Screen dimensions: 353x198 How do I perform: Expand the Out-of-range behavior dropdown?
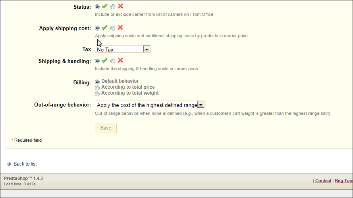149,105
